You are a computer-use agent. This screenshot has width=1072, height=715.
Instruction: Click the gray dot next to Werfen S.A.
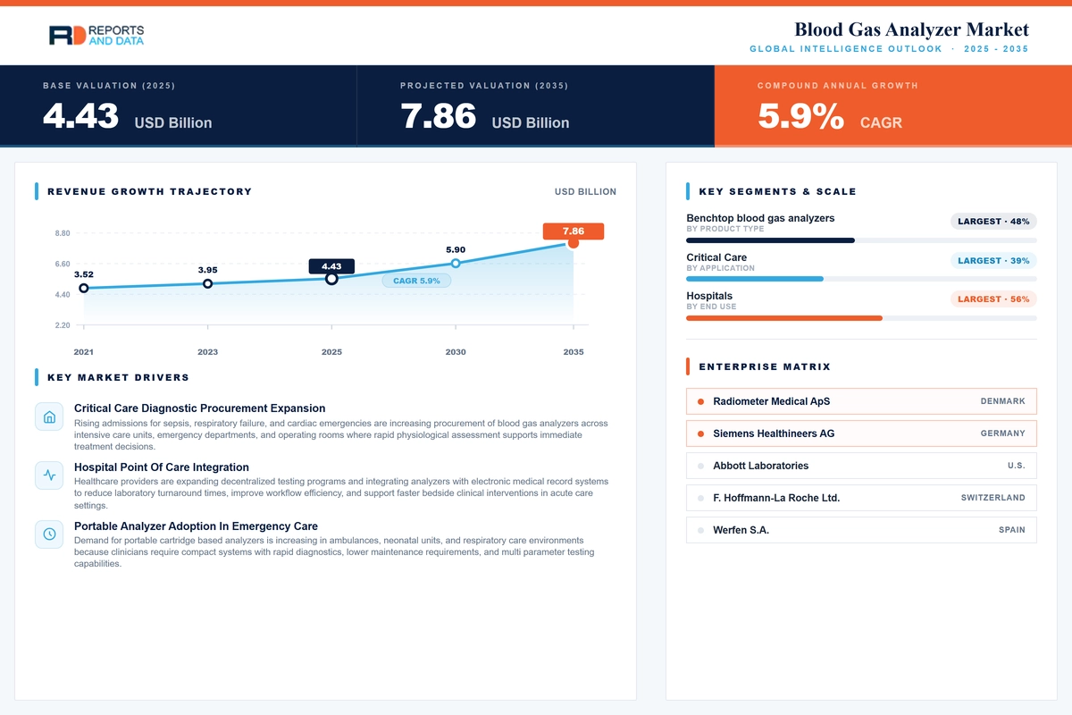coord(700,530)
